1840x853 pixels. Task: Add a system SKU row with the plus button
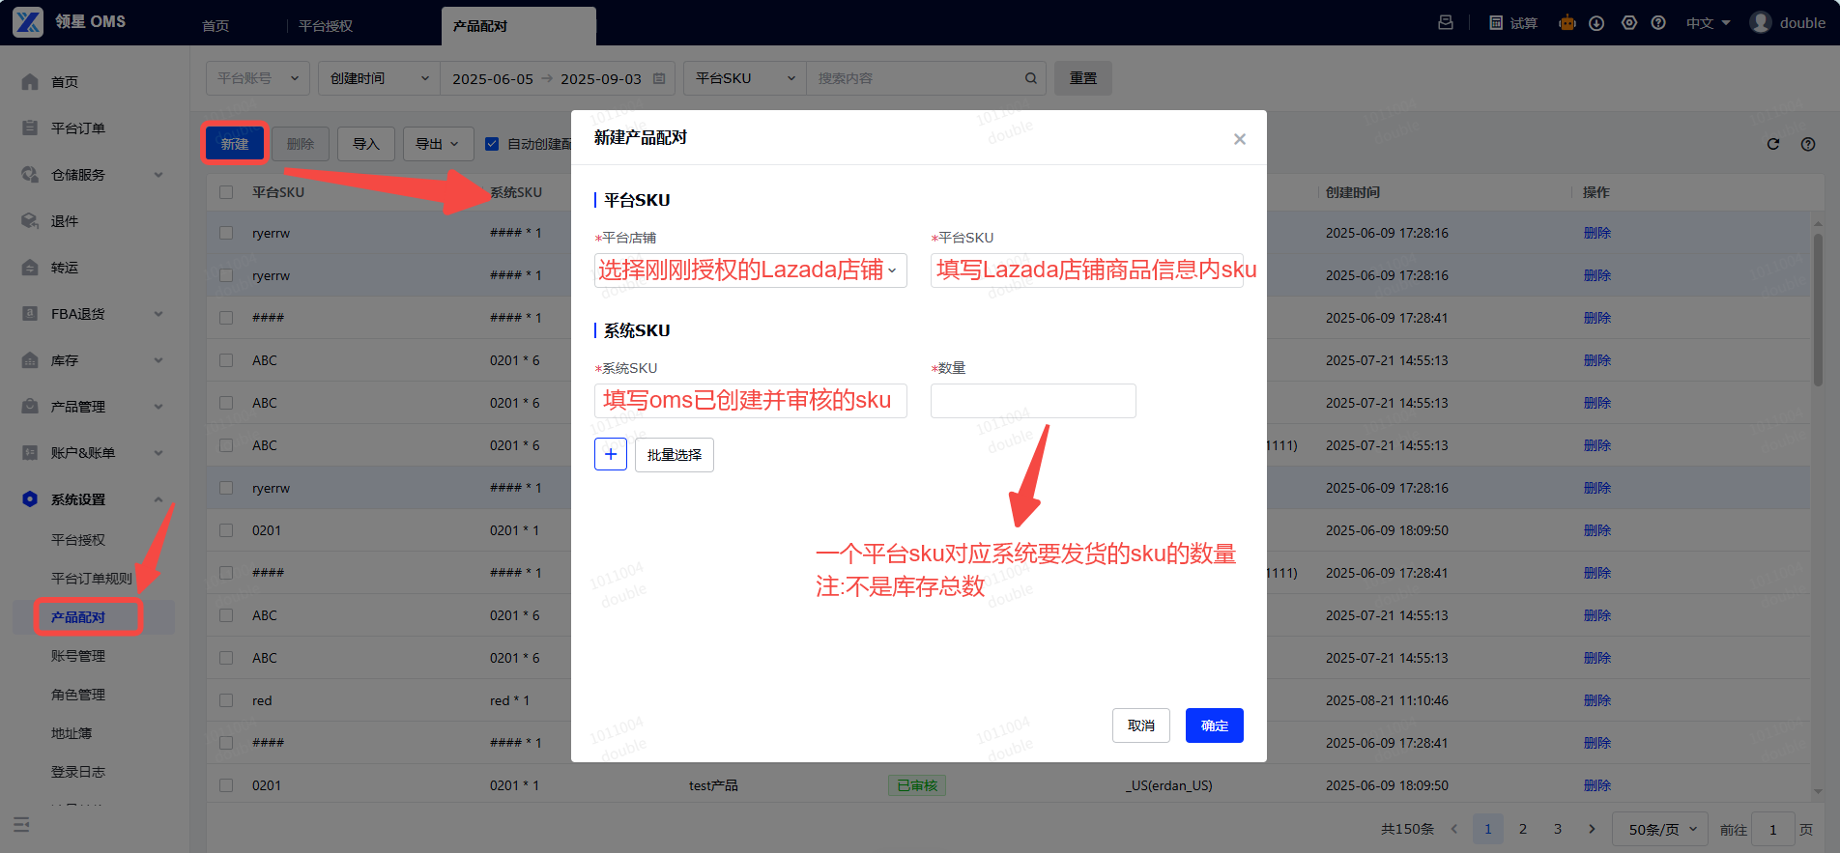click(611, 454)
